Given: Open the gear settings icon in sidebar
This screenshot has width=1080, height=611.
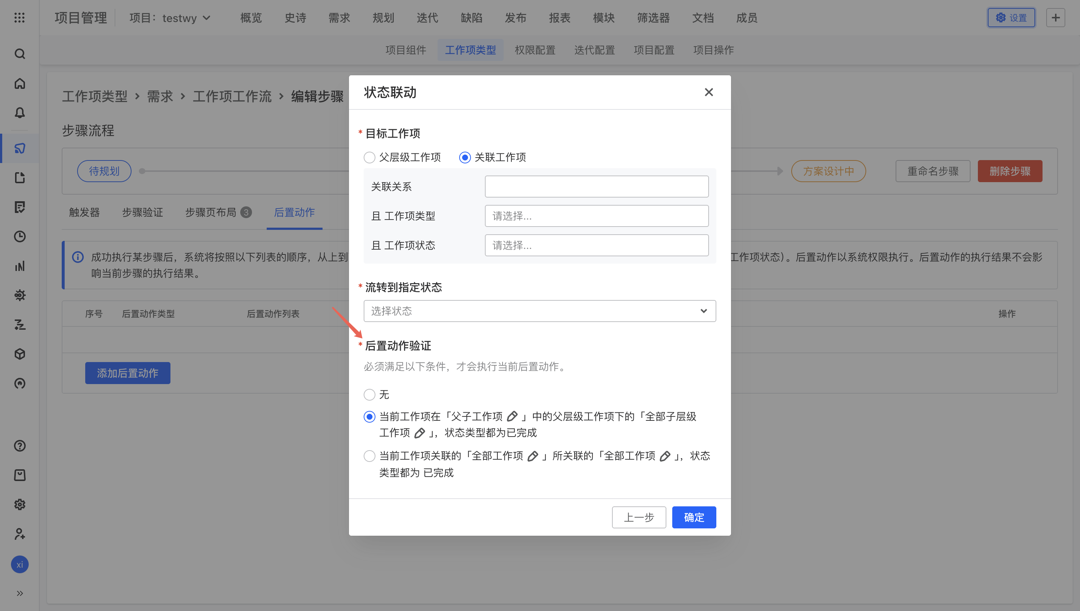Looking at the screenshot, I should pos(20,505).
